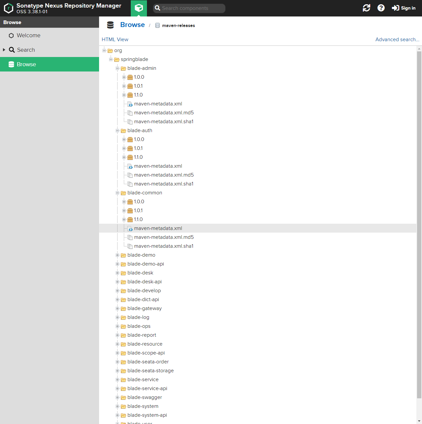This screenshot has height=424, width=422.
Task: Select the blade-scope-api tree item
Action: 146,353
